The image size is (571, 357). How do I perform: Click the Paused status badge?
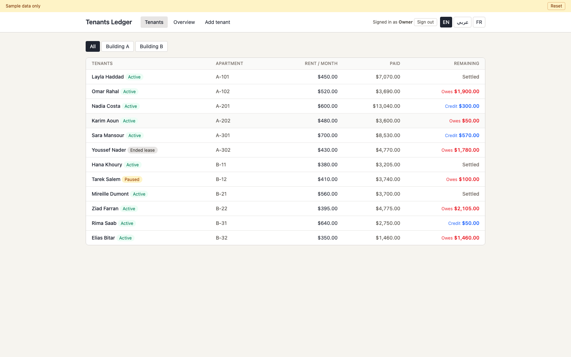point(132,180)
